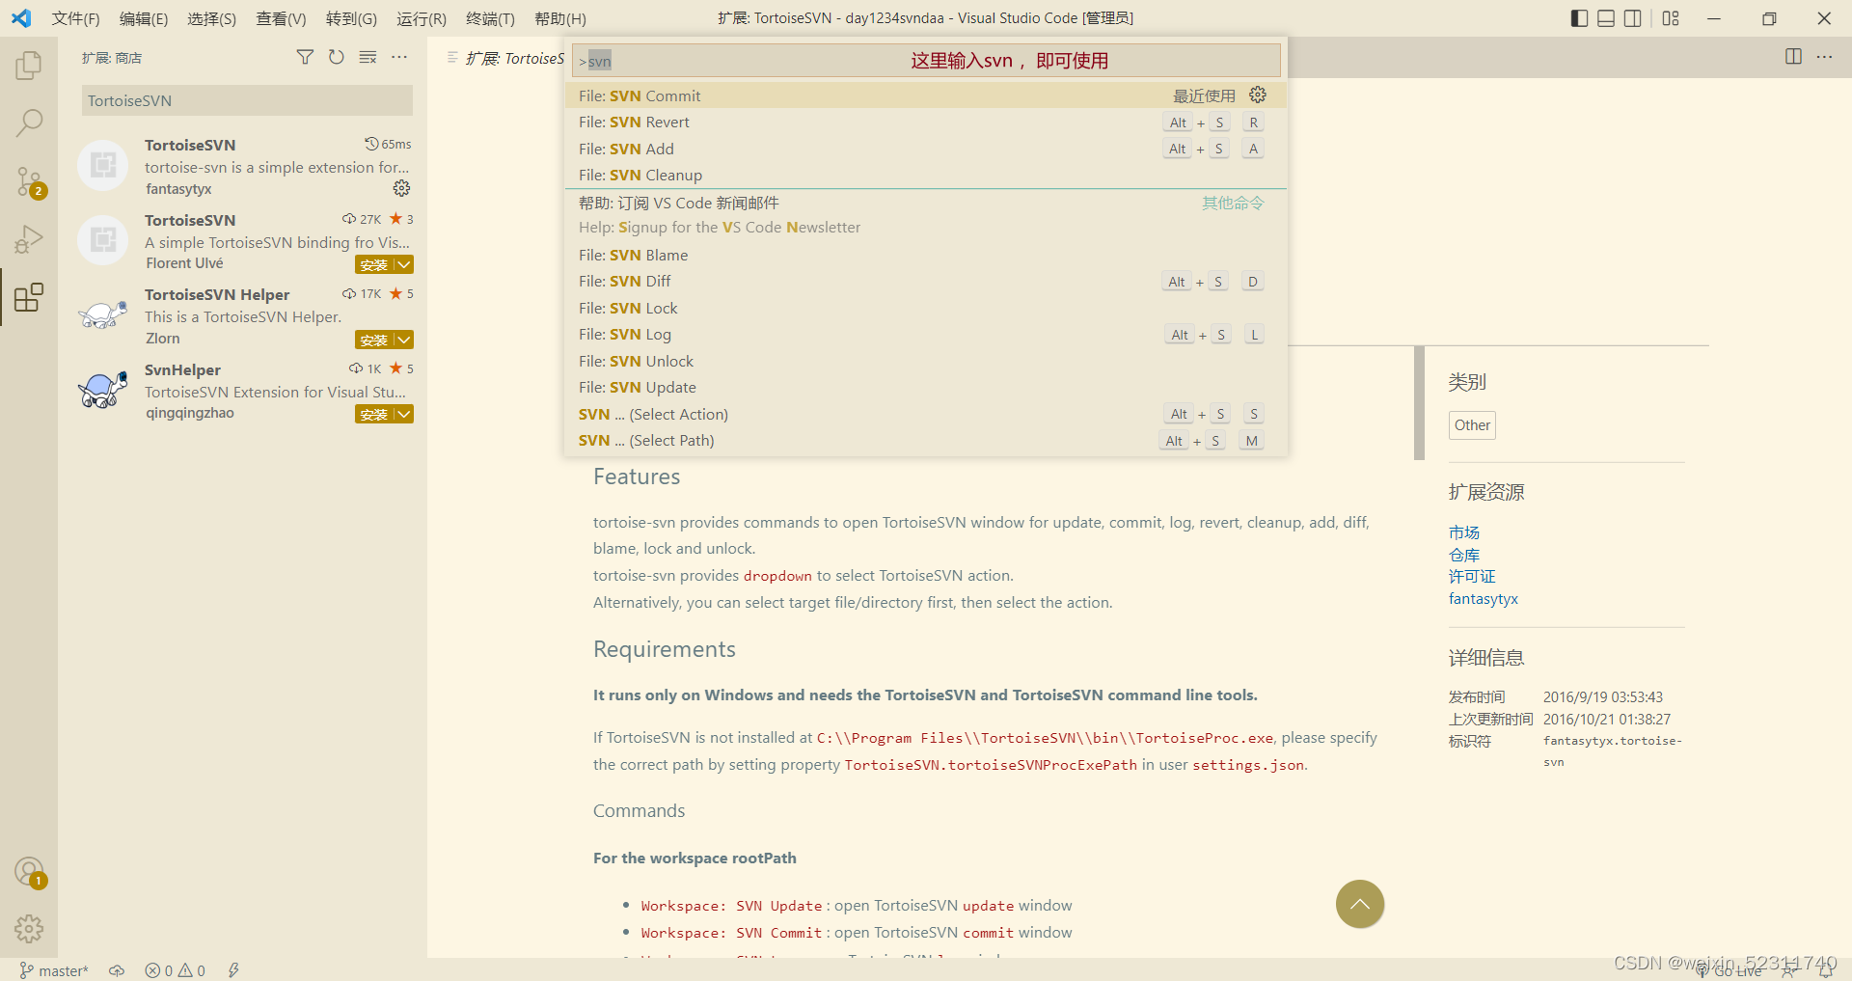The image size is (1852, 981).
Task: Click the extension page vertical scrollbar
Action: 1419,402
